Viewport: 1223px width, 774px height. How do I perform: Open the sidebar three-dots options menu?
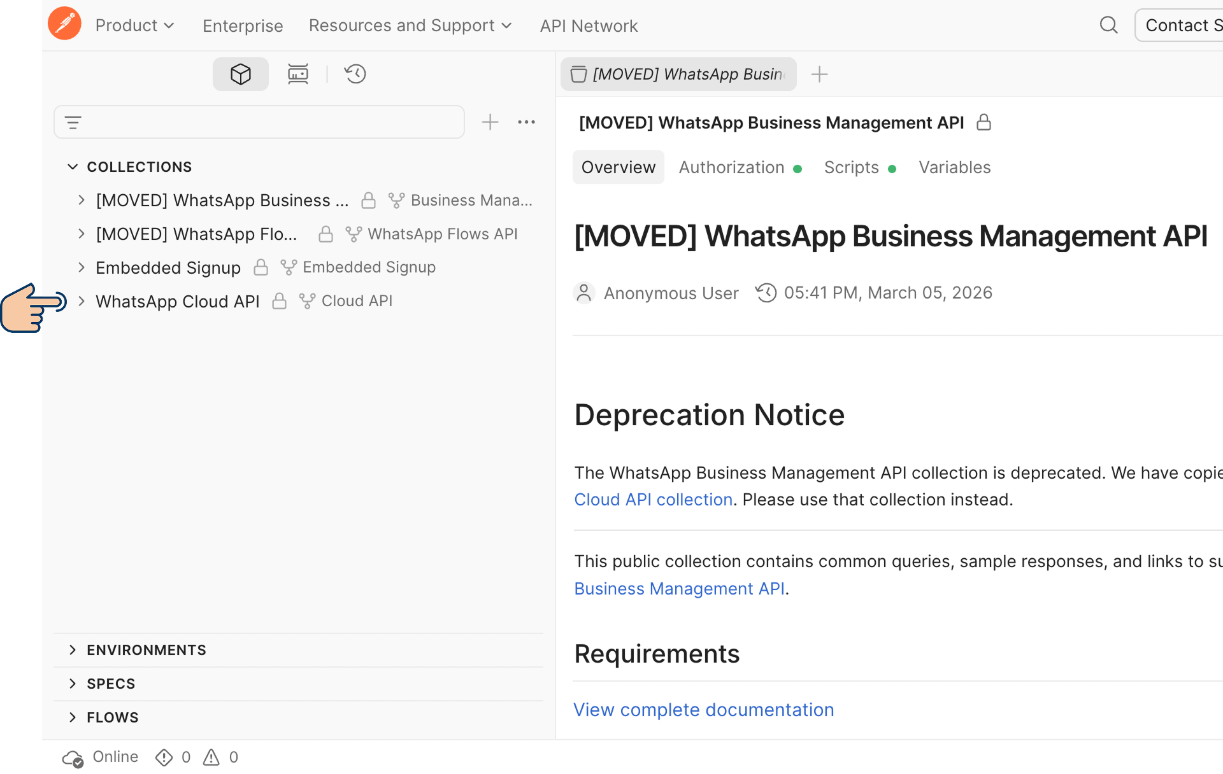coord(526,122)
